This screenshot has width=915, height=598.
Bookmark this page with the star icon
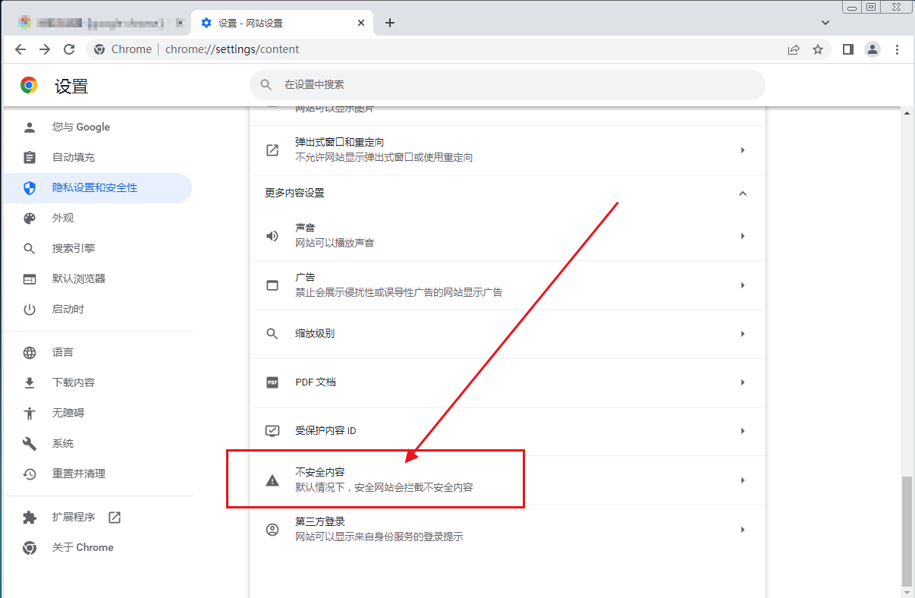coord(818,49)
